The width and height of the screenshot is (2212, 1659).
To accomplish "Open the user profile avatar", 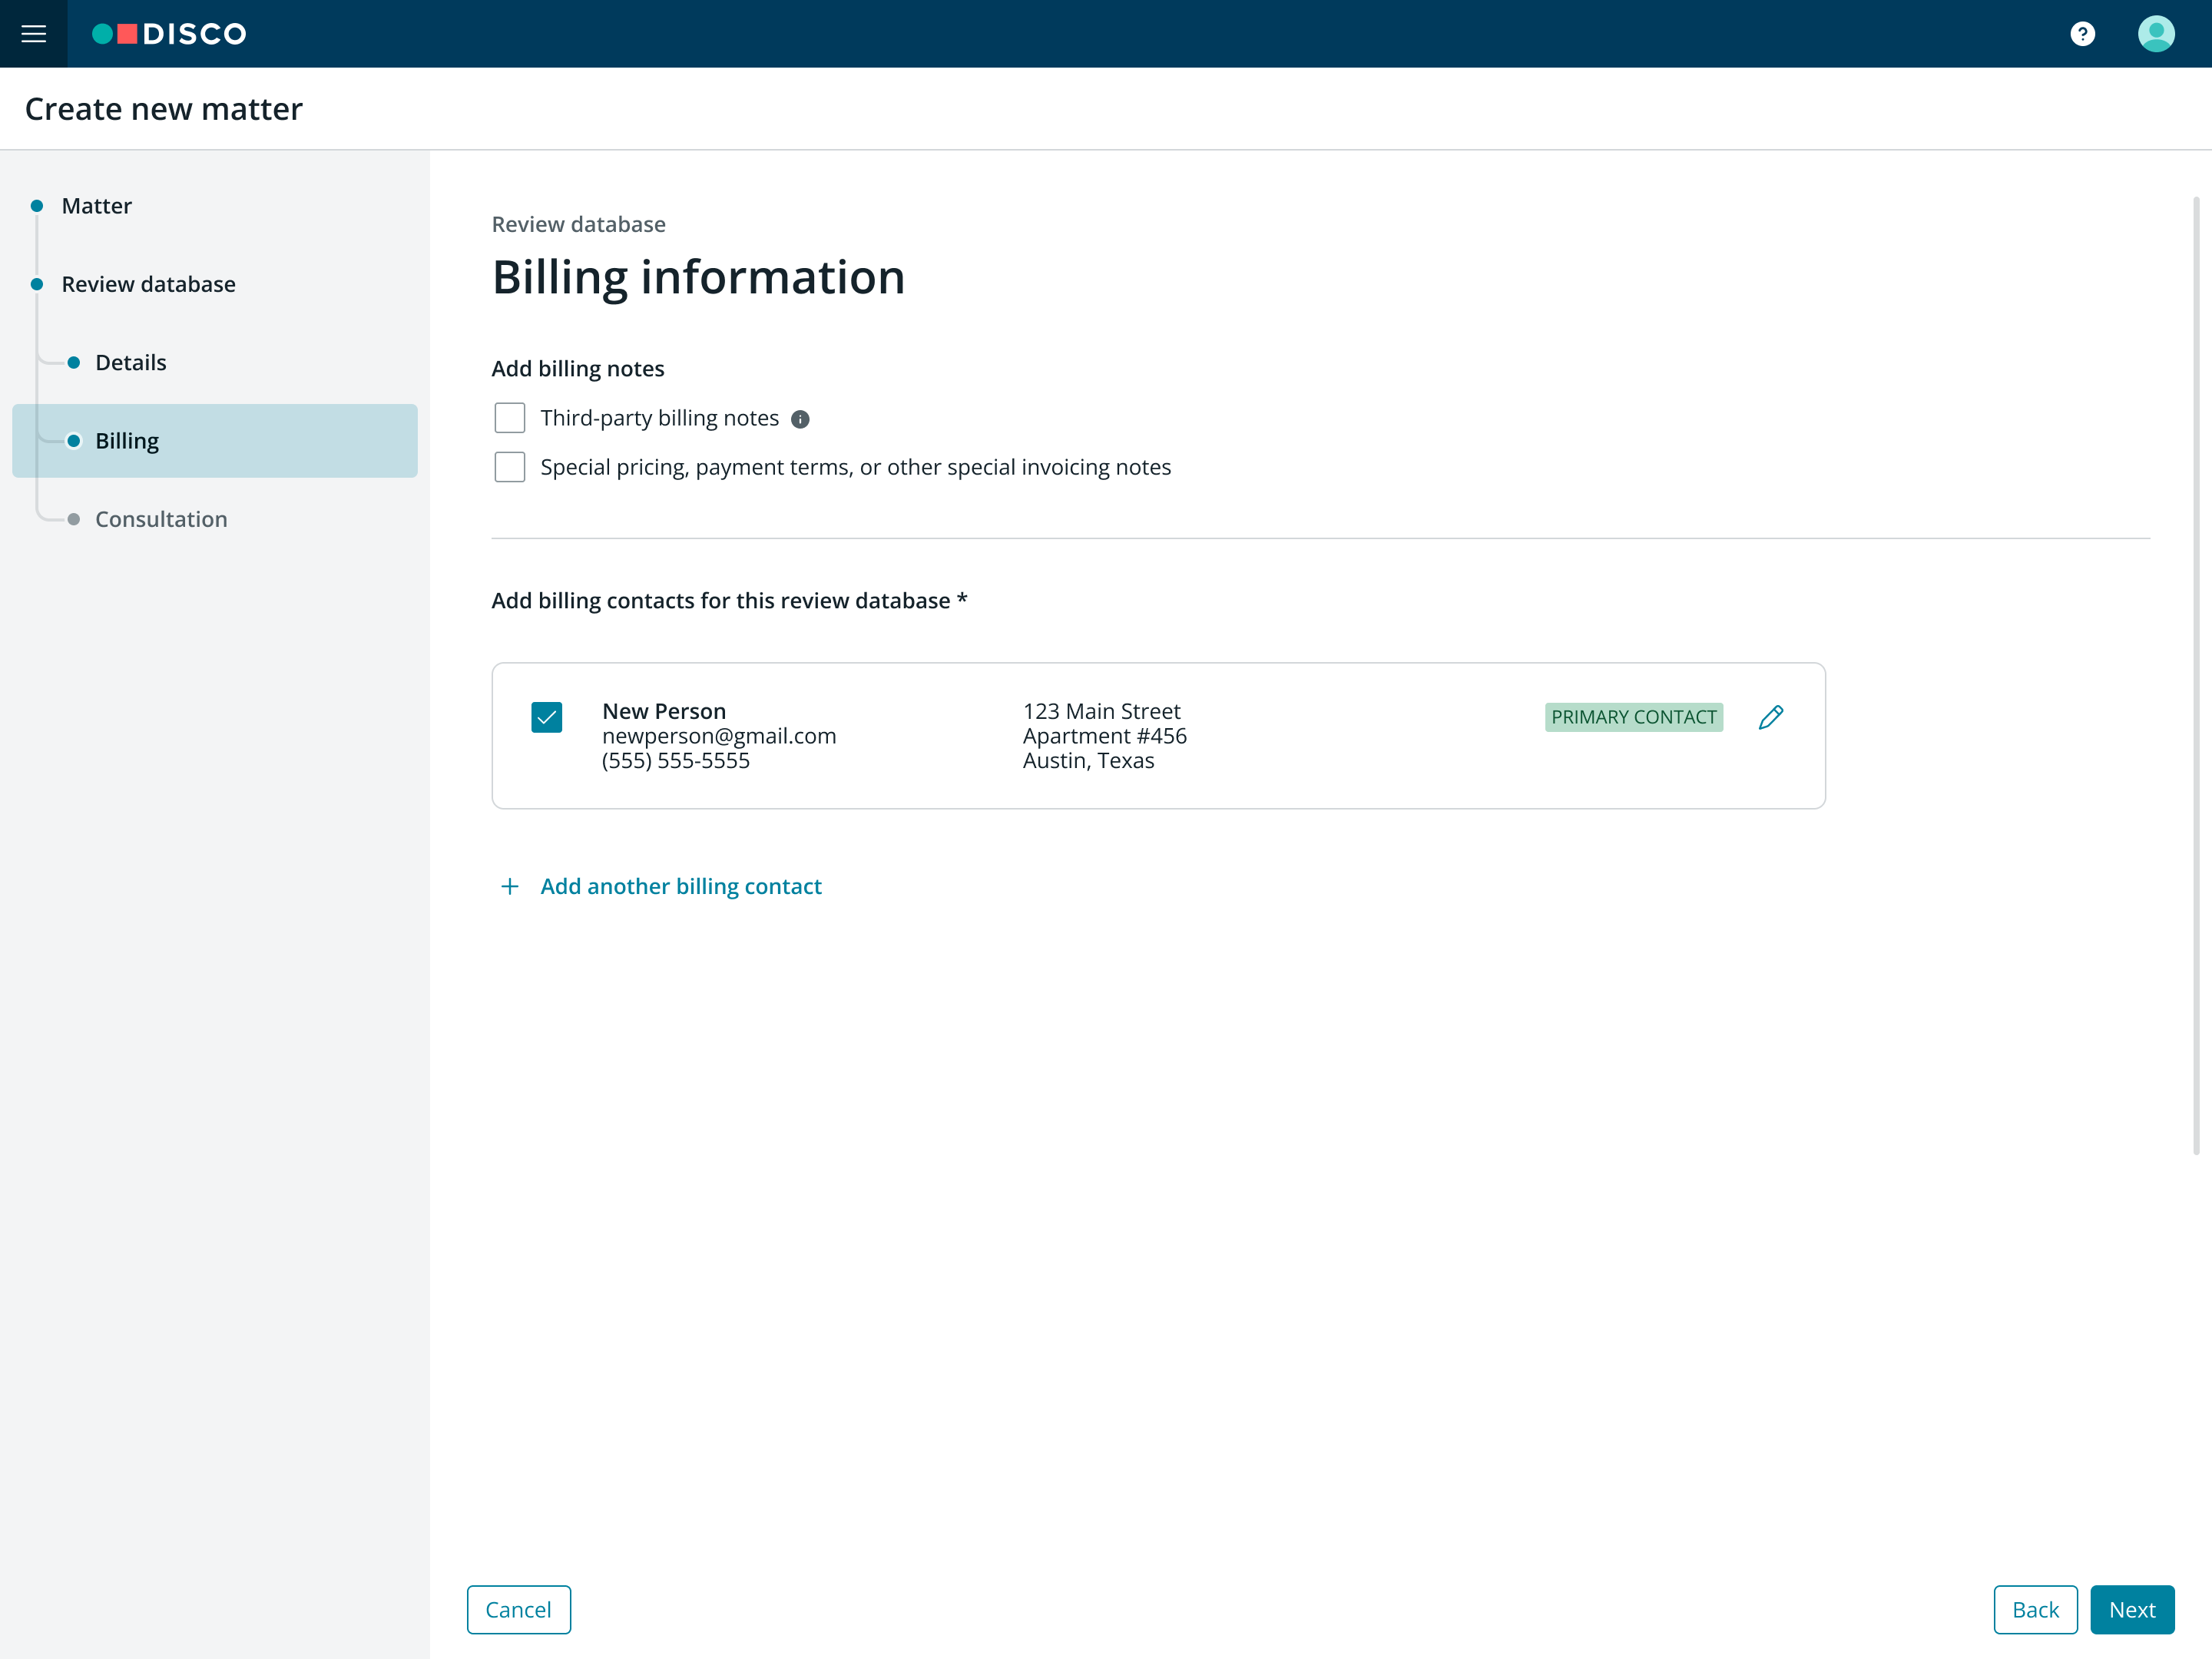I will click(x=2156, y=34).
